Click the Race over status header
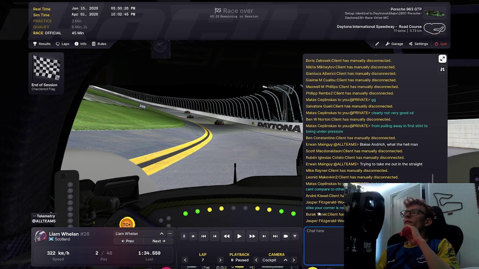Screen dimensions: 479x269 [x=234, y=11]
